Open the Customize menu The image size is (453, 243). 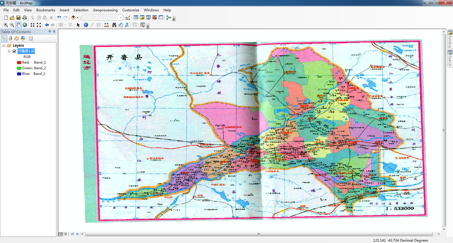coord(131,10)
